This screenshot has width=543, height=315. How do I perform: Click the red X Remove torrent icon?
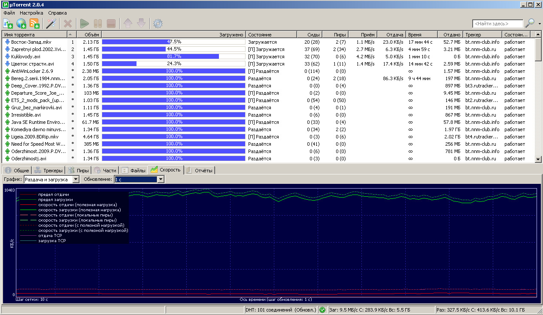(67, 24)
